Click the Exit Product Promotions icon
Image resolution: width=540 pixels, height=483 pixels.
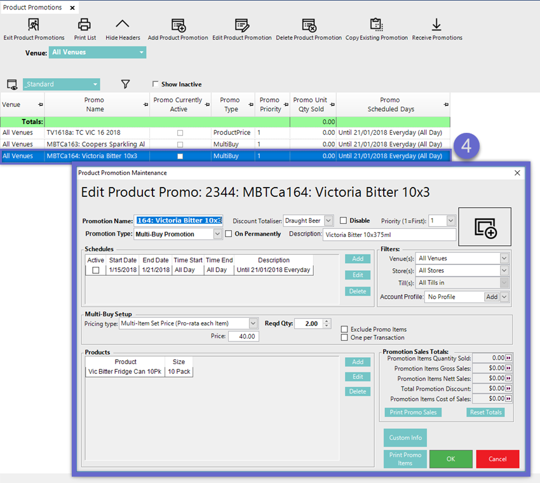(34, 25)
